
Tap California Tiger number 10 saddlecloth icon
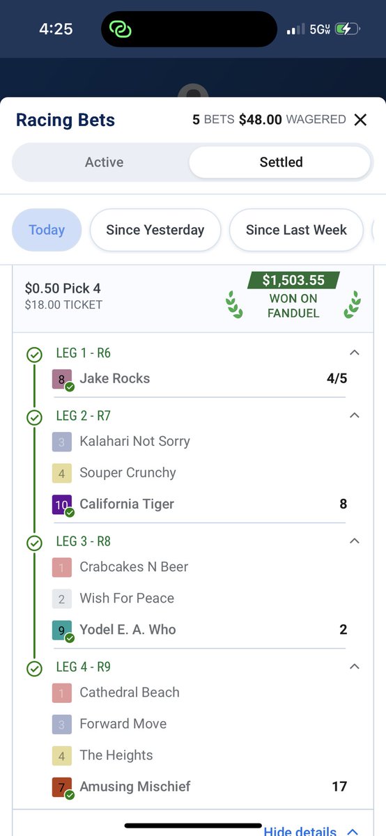point(61,504)
